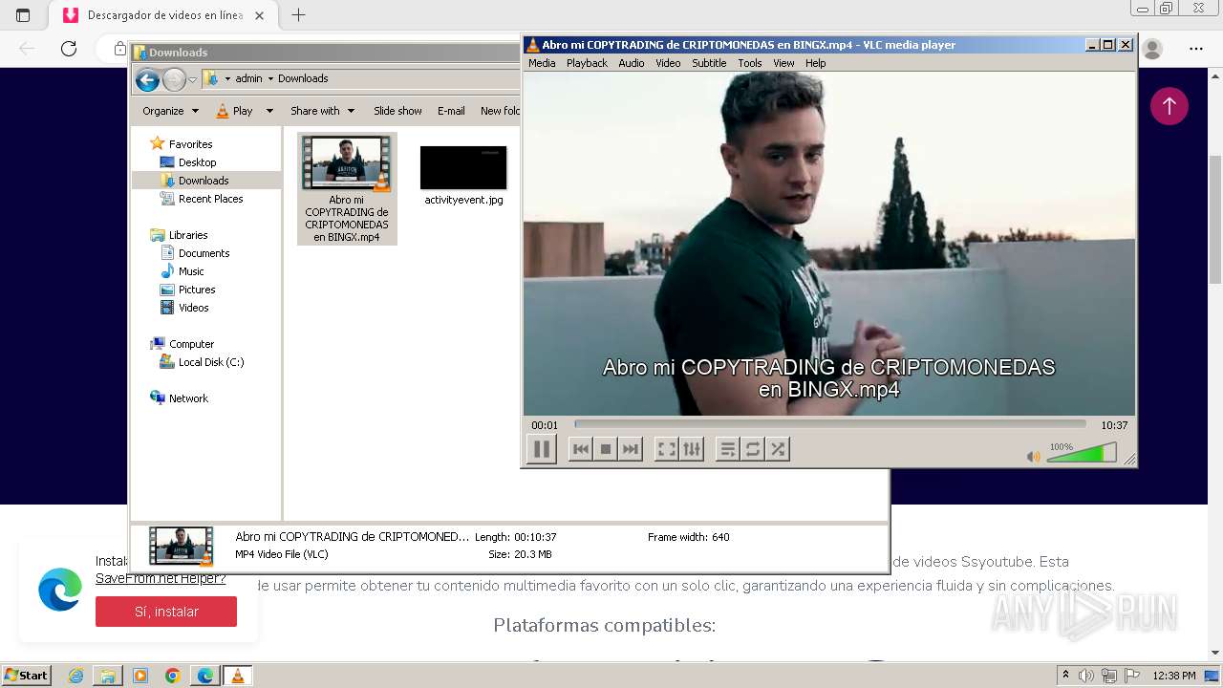Open Chrome from the taskbar
The image size is (1223, 688).
click(x=172, y=676)
